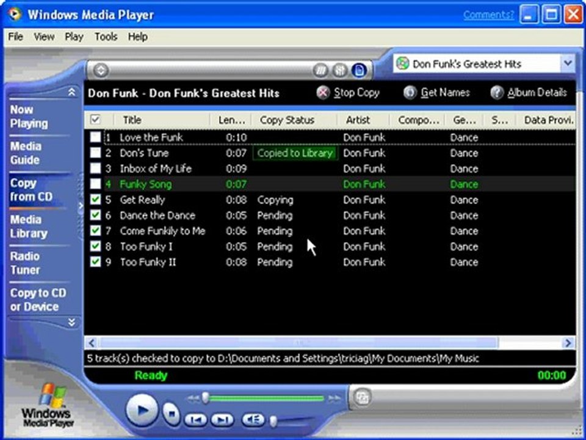Sort by the Artist column header
Image resolution: width=586 pixels, height=440 pixels.
[363, 120]
